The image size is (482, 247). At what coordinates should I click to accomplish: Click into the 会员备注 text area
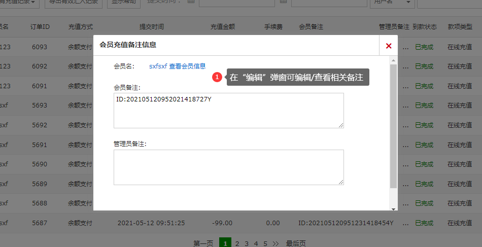[x=229, y=111]
